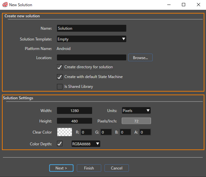This screenshot has width=206, height=177.
Task: Click the Next > button
Action: (x=61, y=168)
